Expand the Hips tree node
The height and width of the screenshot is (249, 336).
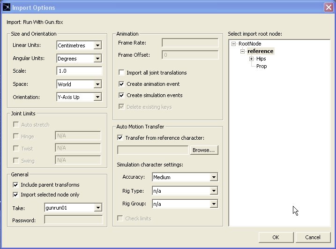click(251, 59)
